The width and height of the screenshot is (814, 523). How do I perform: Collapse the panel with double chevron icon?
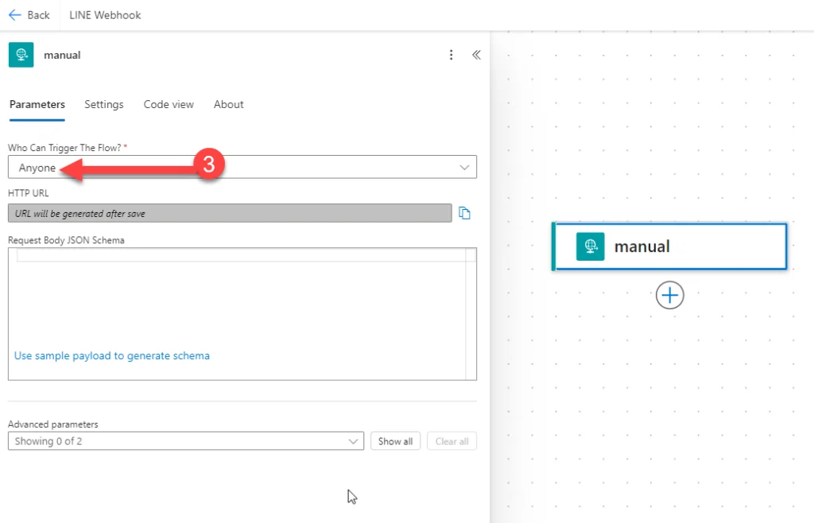[x=476, y=55]
